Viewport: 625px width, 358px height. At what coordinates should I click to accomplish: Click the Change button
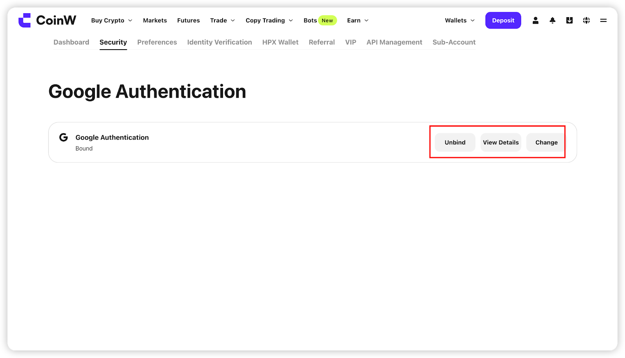546,142
